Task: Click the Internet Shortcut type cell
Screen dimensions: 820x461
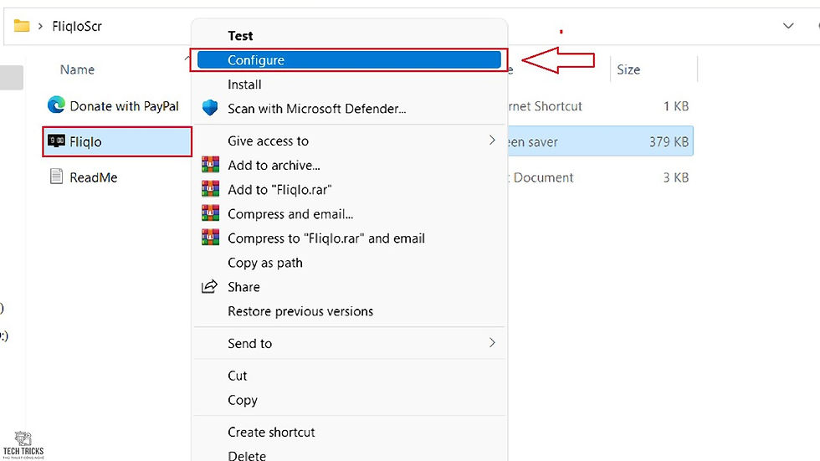Action: 545,106
